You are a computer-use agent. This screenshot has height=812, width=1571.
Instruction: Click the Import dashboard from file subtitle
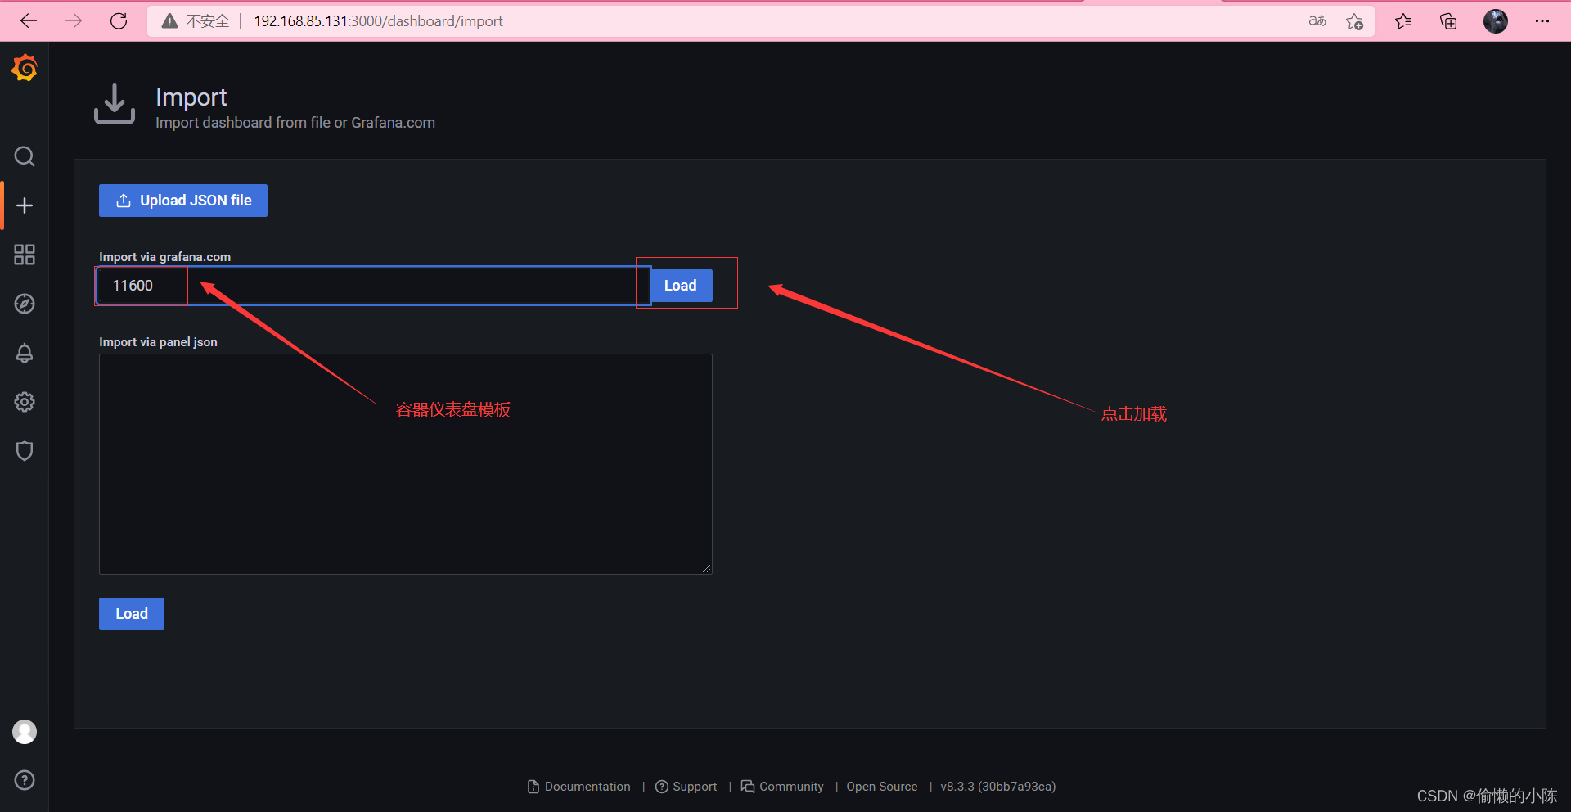(295, 123)
